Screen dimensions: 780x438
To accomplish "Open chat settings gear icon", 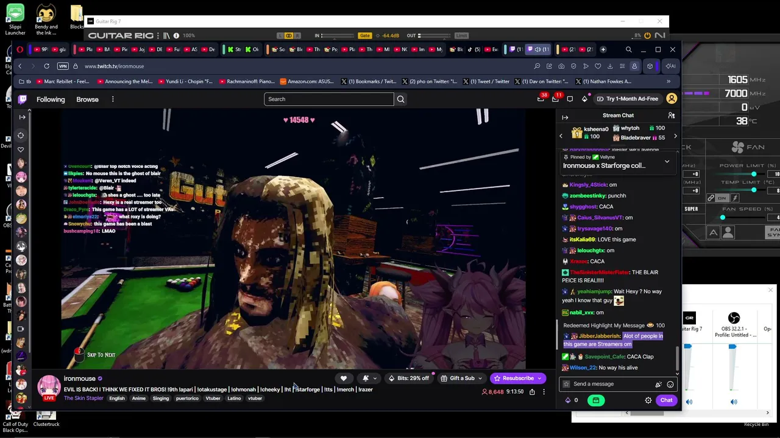I will (648, 400).
